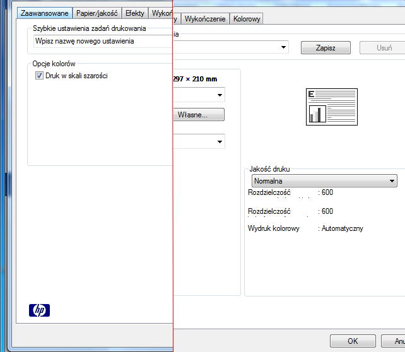
Task: Click the Własne... button
Action: (x=199, y=114)
